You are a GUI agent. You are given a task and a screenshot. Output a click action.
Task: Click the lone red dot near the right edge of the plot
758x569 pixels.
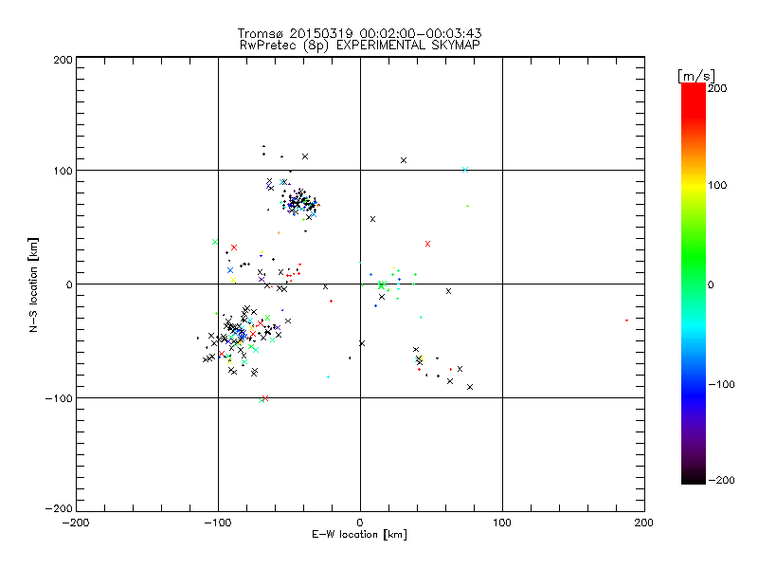pyautogui.click(x=626, y=321)
